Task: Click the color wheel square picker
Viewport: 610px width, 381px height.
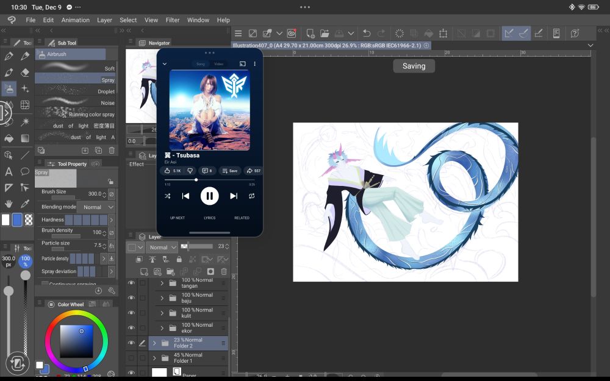Action: 76,341
